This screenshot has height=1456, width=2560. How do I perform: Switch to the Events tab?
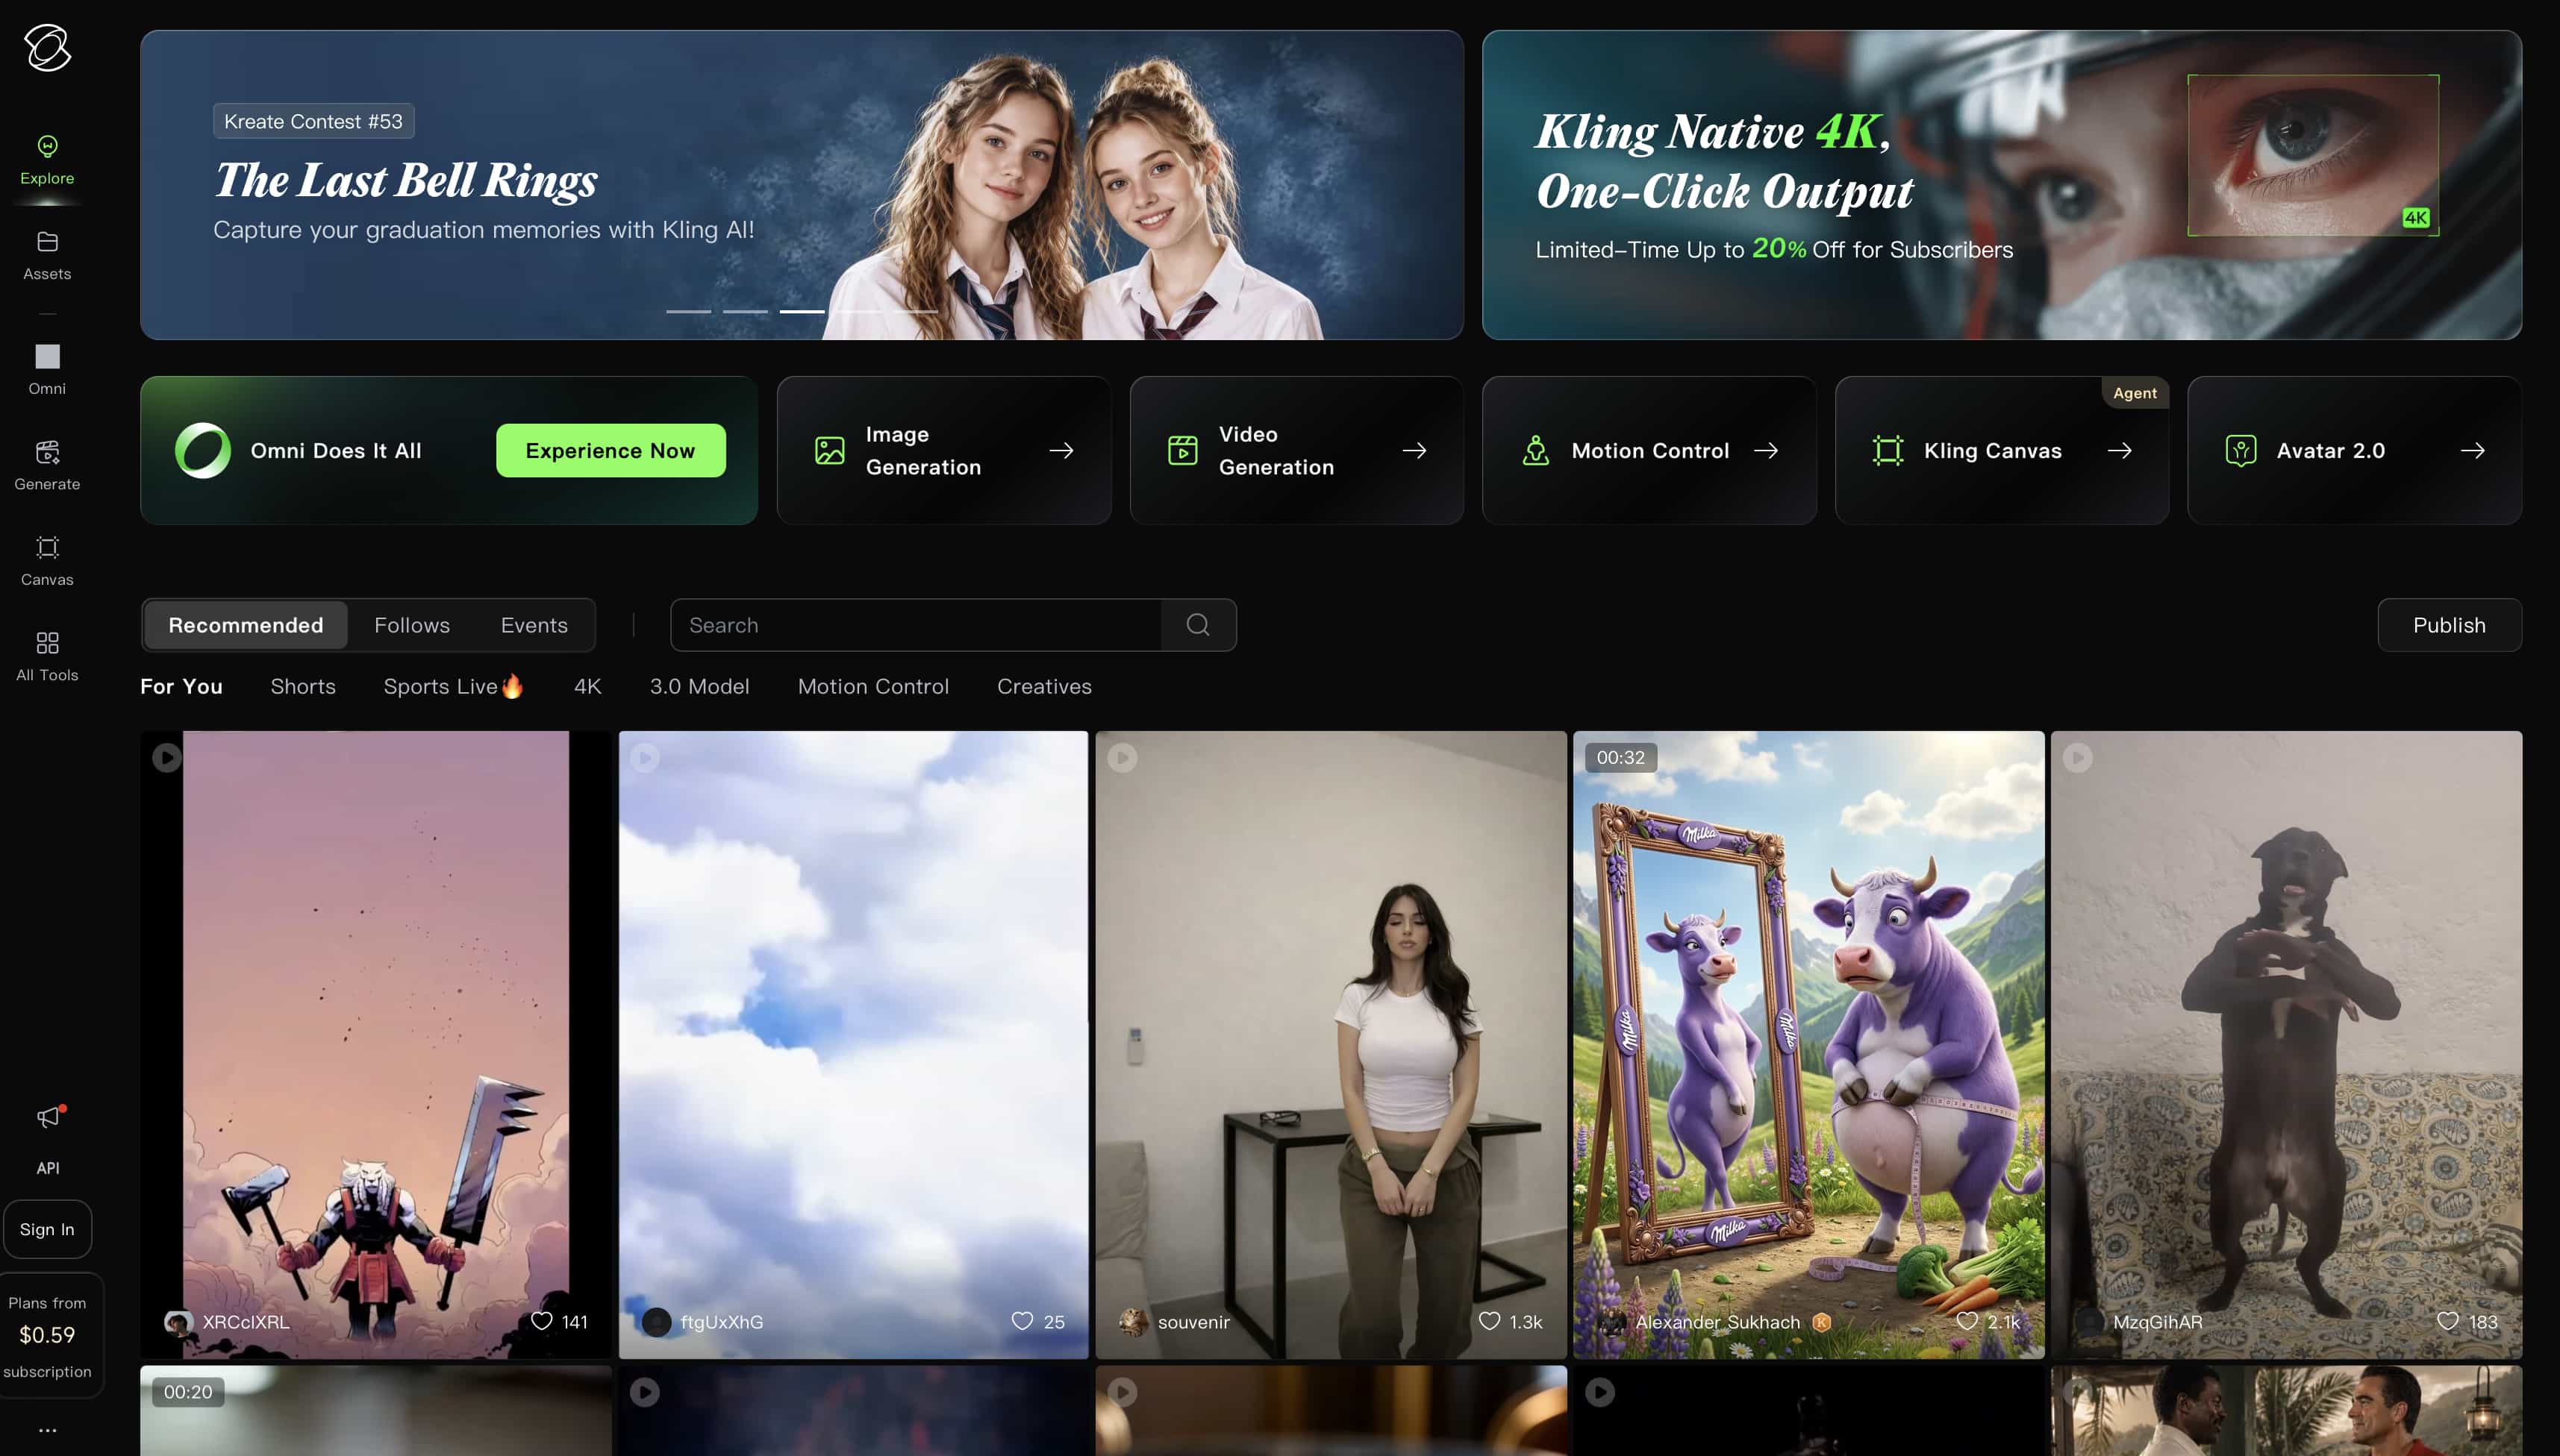click(534, 625)
